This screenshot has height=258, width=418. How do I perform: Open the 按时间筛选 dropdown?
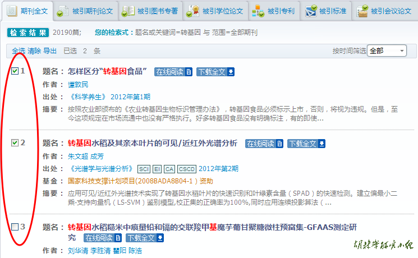coord(387,51)
